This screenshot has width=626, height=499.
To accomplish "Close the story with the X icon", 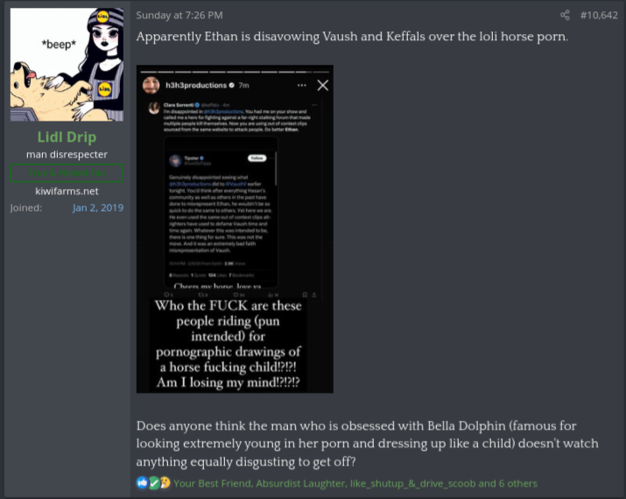I will 322,86.
